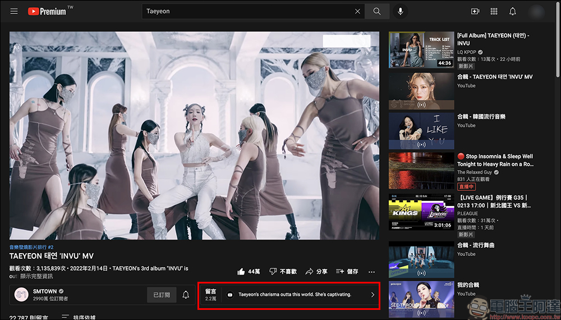
Task: Open the notifications bell in header
Action: point(512,11)
